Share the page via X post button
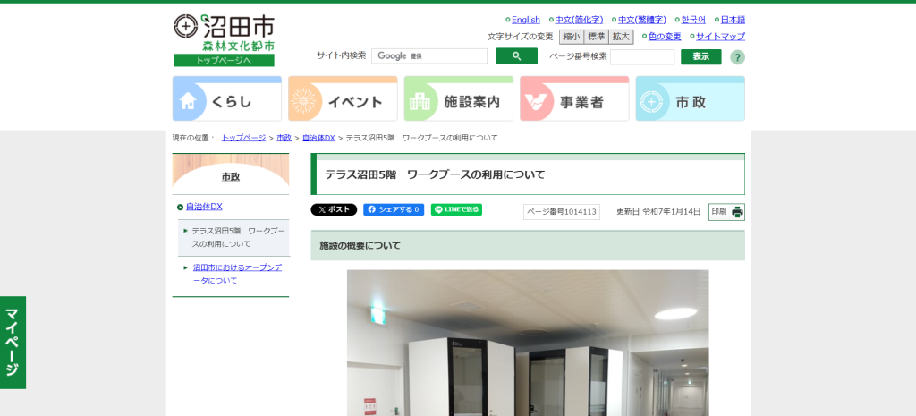 334,210
